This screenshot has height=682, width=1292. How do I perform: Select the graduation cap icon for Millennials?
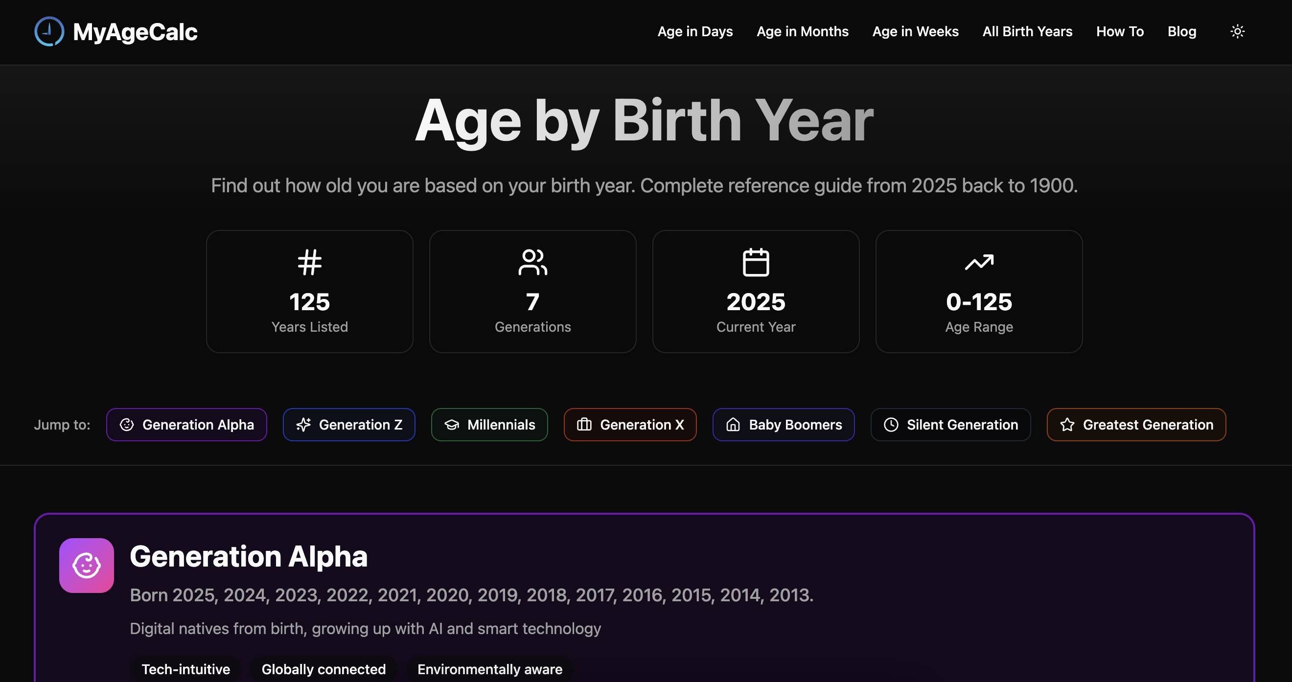[452, 424]
